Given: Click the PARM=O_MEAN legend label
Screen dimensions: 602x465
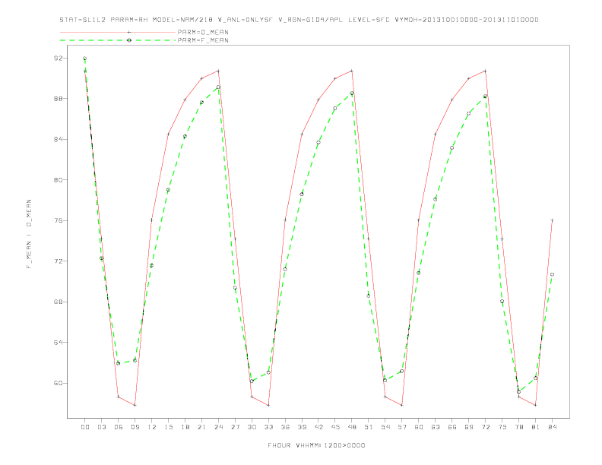Looking at the screenshot, I should [x=203, y=32].
